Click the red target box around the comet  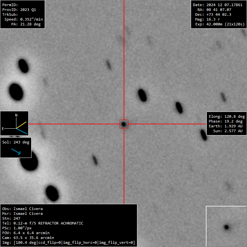pos(124,124)
